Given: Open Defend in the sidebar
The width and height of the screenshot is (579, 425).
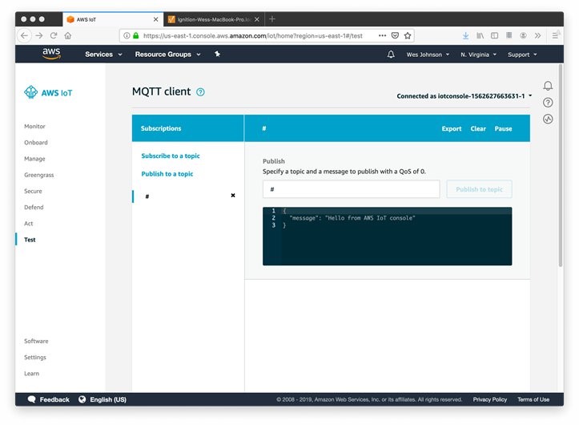Looking at the screenshot, I should tap(34, 208).
